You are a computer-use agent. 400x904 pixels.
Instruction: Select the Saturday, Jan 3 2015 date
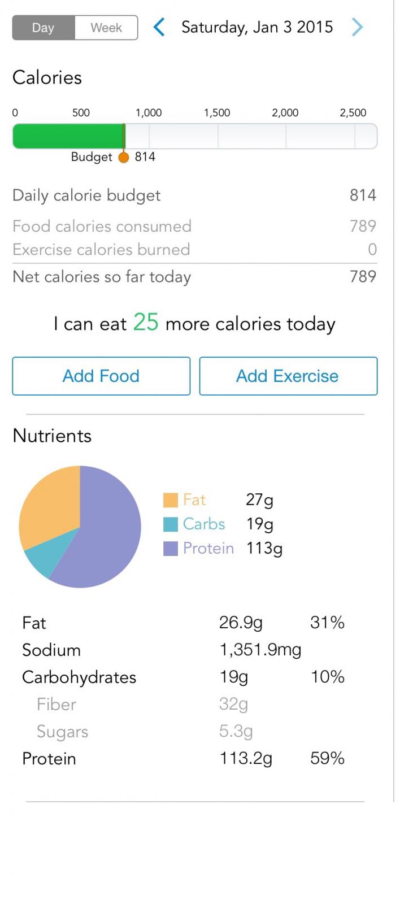tap(257, 27)
